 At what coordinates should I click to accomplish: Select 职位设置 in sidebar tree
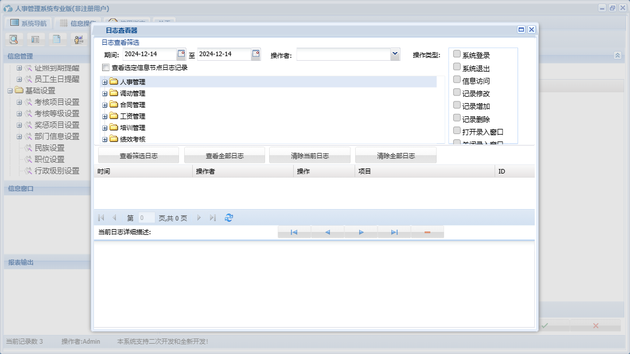[x=49, y=159]
